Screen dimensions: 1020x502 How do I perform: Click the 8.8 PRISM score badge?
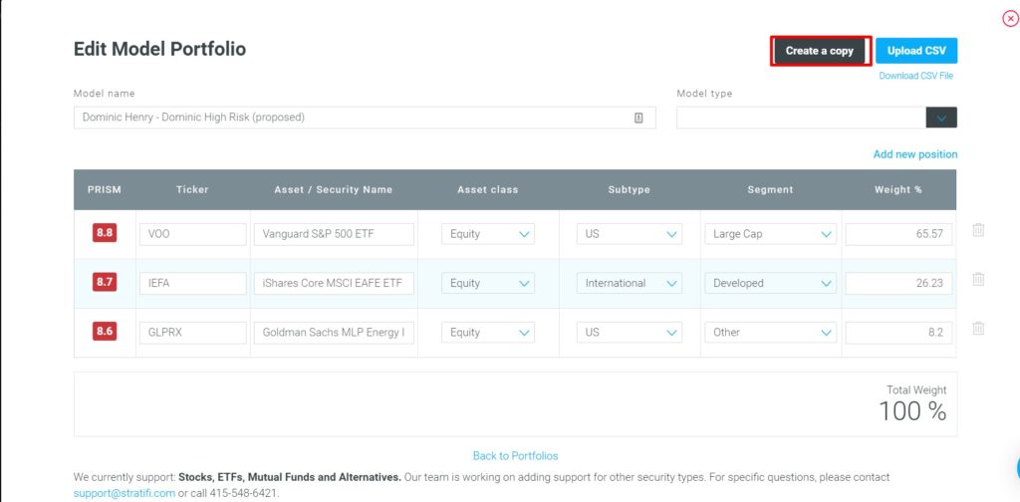tap(105, 233)
